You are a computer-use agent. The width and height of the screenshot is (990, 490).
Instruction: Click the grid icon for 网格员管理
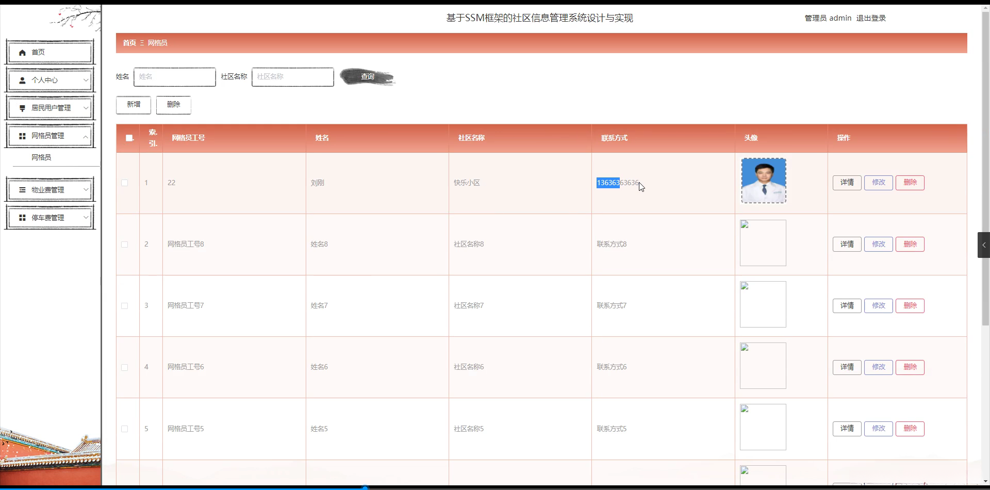point(22,136)
